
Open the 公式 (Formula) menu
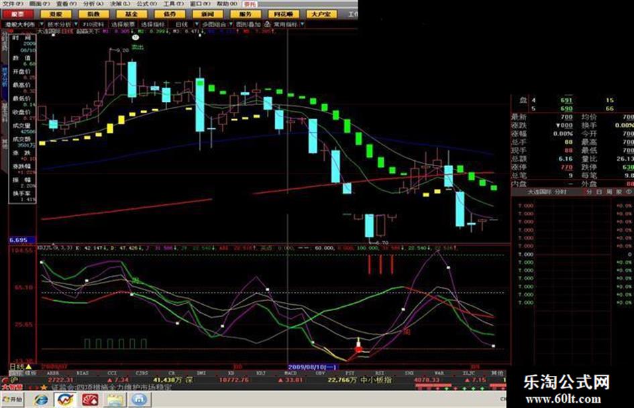coord(146,3)
